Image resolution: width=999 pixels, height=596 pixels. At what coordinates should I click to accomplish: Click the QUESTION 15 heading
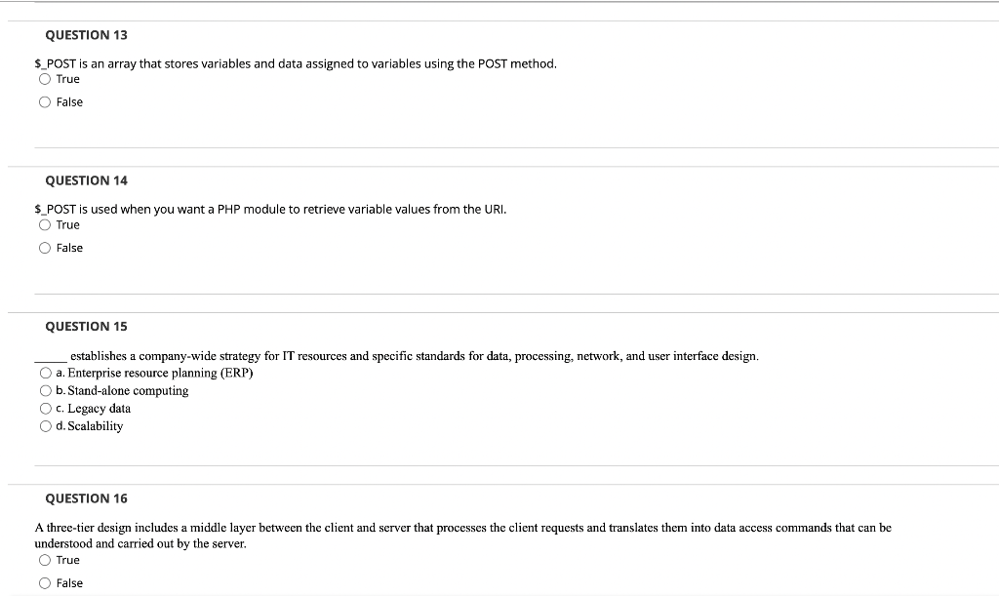point(87,326)
